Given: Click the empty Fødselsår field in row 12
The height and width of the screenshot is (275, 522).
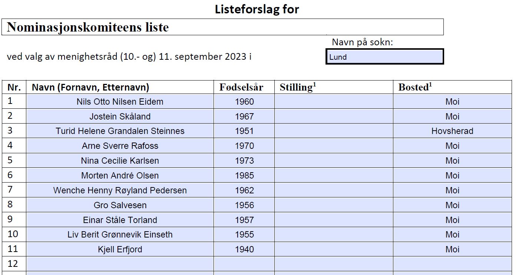Looking at the screenshot, I should coord(244,264).
